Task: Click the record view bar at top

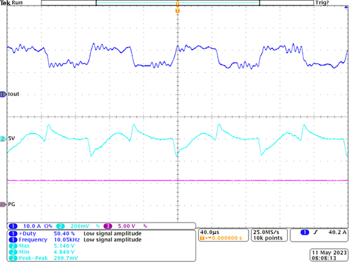Action: pyautogui.click(x=178, y=3)
